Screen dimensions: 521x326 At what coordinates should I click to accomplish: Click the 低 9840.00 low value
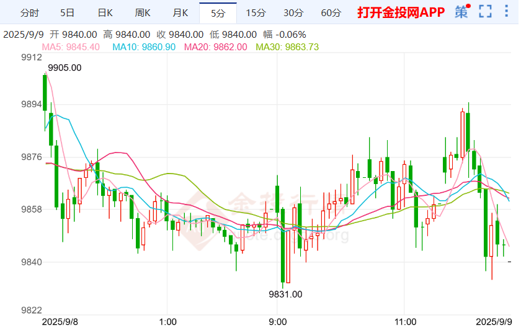233,35
